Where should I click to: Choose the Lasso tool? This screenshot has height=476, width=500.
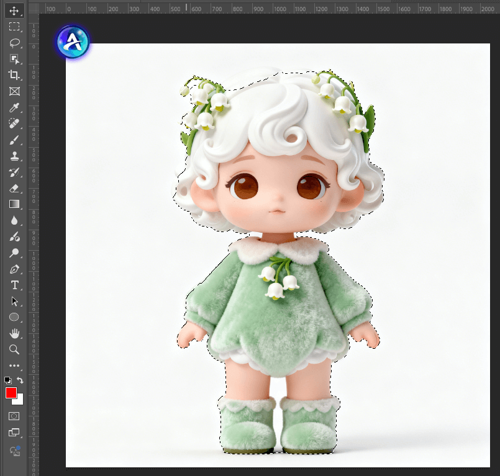(14, 43)
